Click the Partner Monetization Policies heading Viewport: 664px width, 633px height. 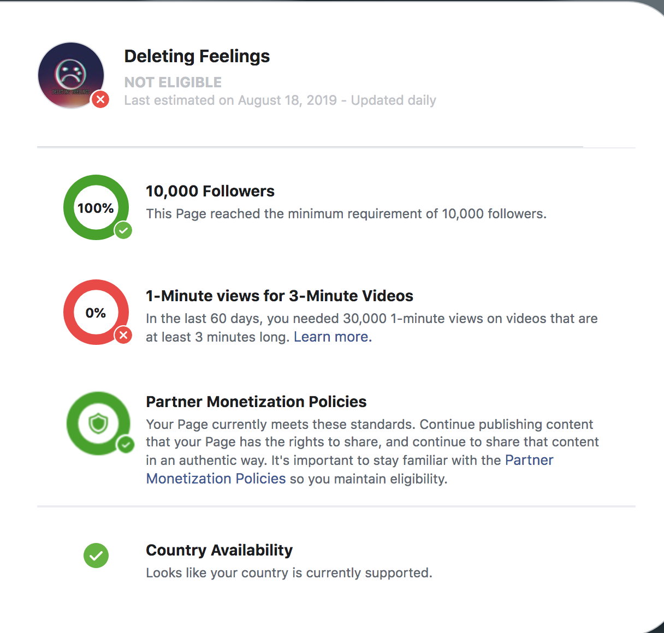pos(256,402)
